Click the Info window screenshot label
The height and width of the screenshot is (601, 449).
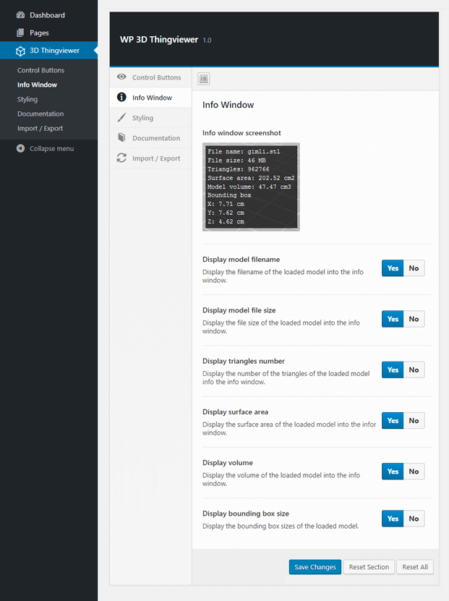pos(241,132)
